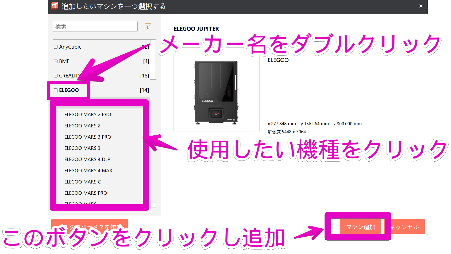Click the y:156.264 mm dimension text

coord(315,124)
